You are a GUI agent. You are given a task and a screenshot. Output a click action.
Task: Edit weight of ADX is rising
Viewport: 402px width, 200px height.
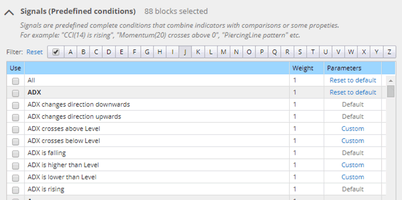[307, 189]
